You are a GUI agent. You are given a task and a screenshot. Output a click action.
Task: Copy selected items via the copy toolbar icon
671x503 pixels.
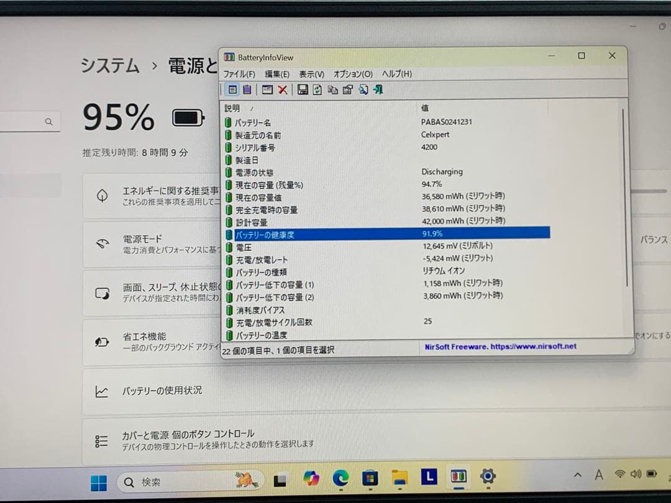pos(332,89)
